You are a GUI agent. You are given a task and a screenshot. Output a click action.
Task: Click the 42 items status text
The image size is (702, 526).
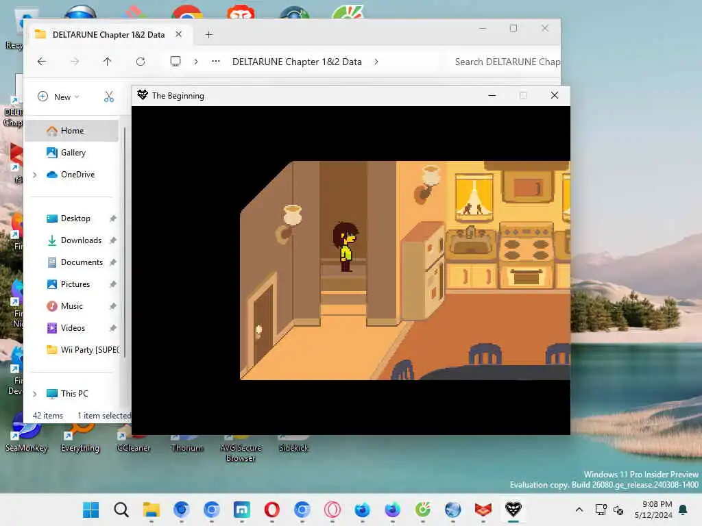pos(48,416)
